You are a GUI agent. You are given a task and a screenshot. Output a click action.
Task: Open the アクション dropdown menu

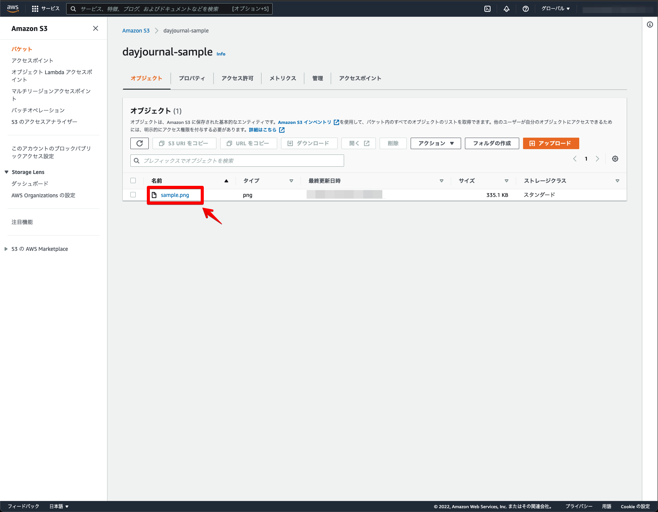436,143
